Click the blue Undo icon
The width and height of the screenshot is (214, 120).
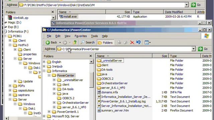(x=138, y=42)
